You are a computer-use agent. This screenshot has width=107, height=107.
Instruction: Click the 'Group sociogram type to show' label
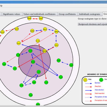[92, 19]
